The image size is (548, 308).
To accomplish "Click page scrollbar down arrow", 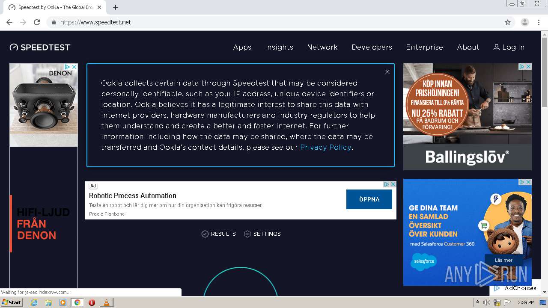I will (545, 292).
